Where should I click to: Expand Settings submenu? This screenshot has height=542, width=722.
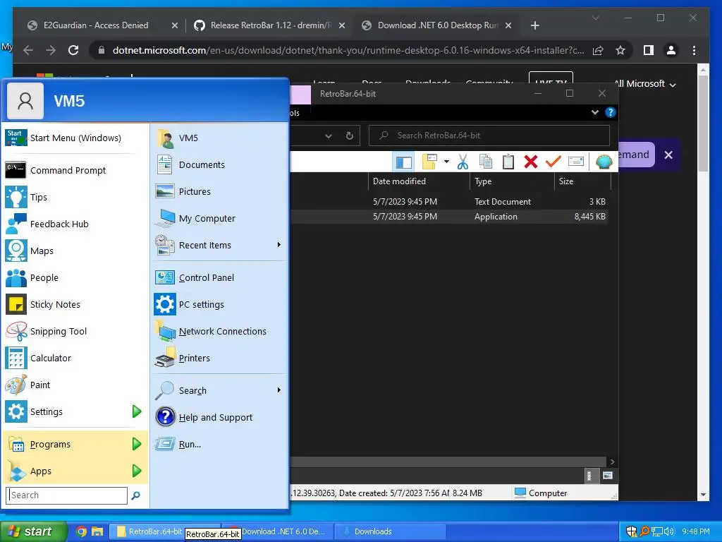[136, 411]
